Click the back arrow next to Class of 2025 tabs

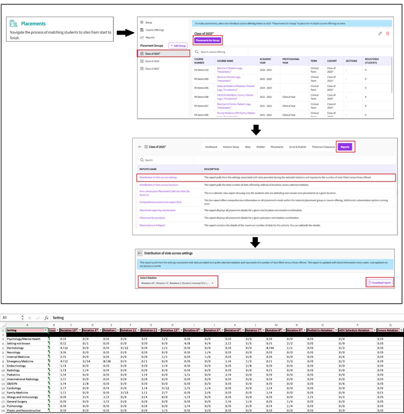[140, 147]
